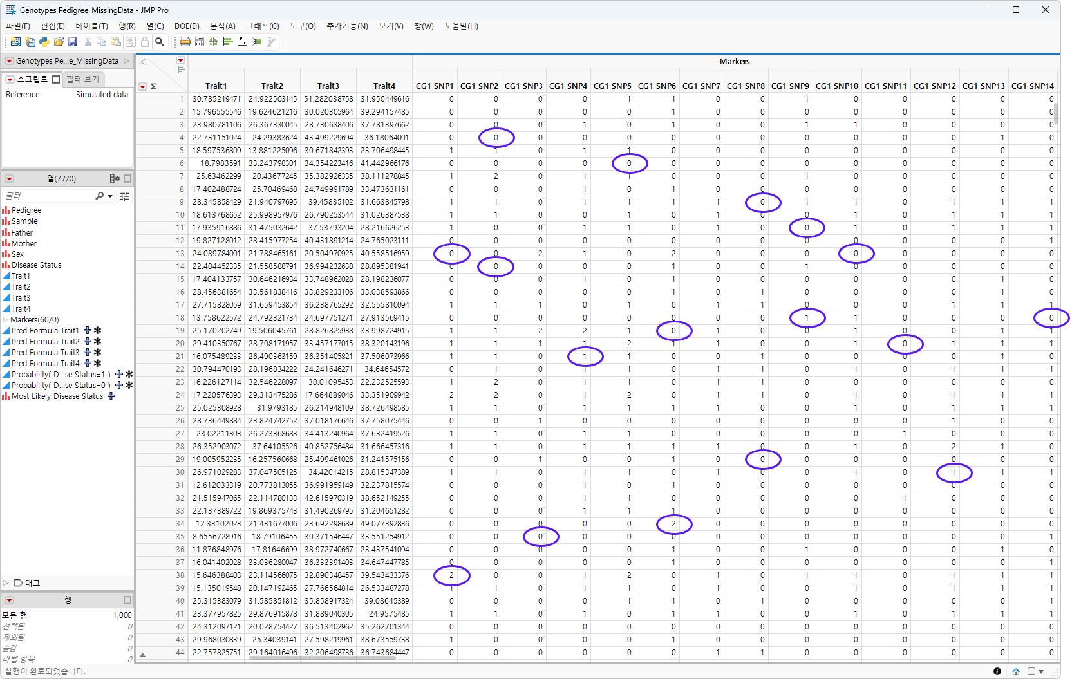
Task: Select the Disease Status column in list
Action: tap(37, 265)
